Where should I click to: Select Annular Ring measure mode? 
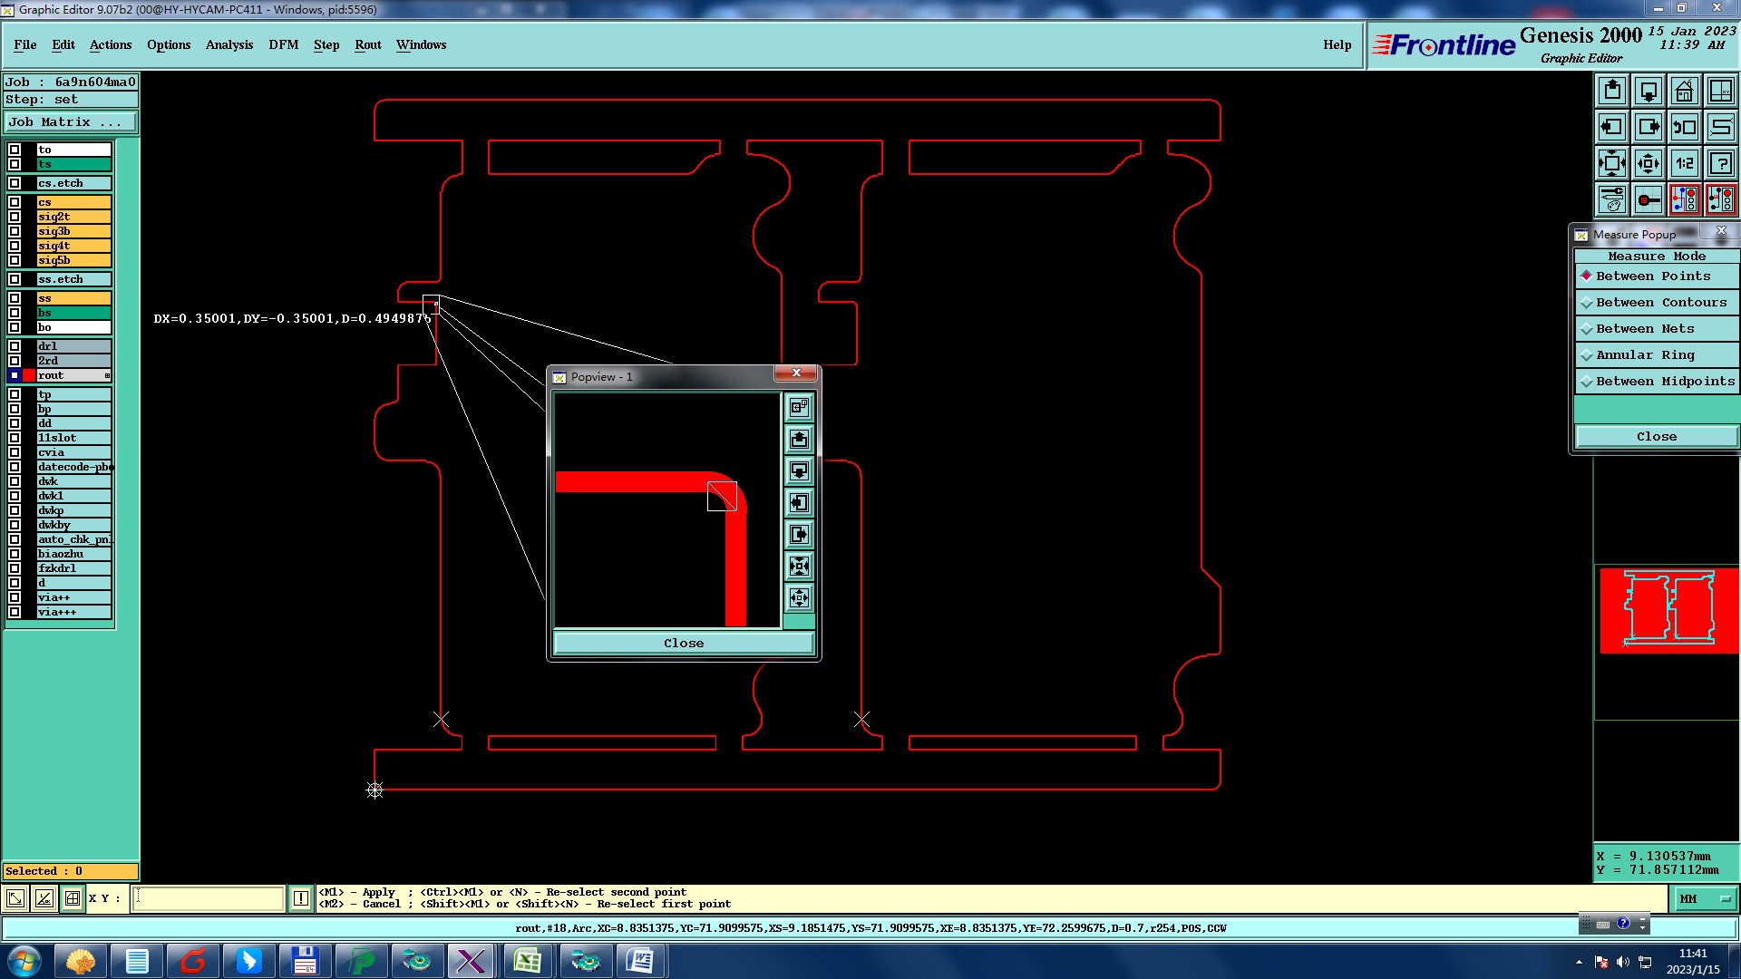(1645, 355)
